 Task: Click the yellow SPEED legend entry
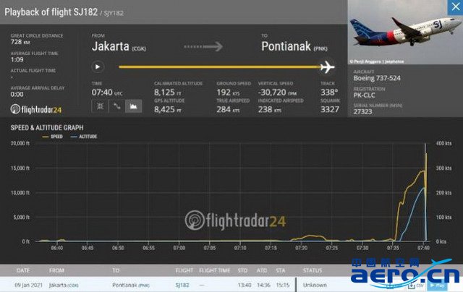tap(53, 137)
